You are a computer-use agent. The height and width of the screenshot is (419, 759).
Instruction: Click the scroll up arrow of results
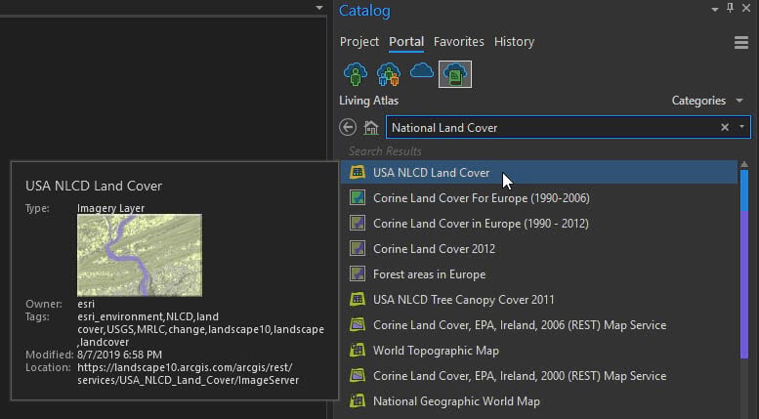pos(744,164)
